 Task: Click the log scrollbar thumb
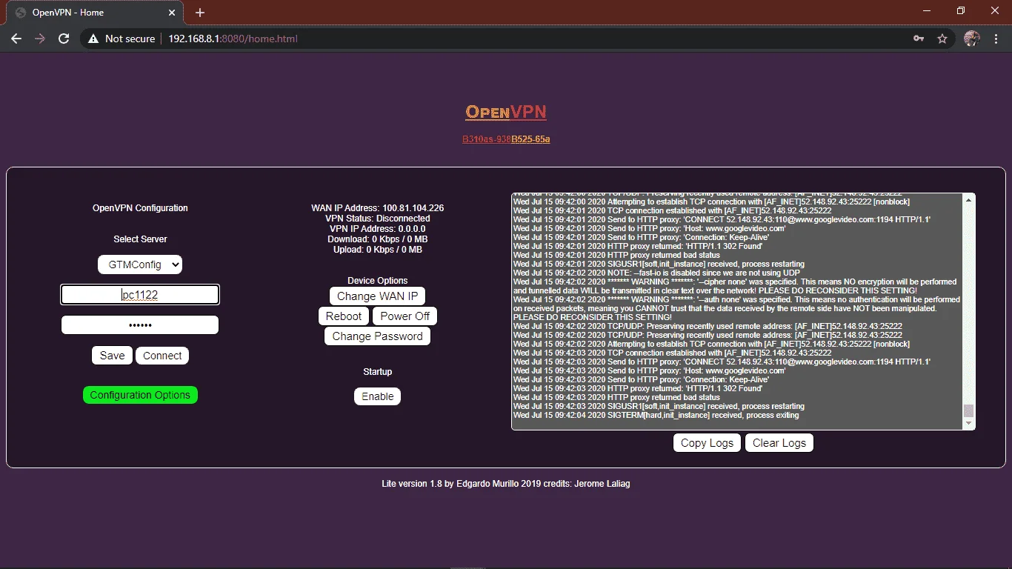pos(968,410)
